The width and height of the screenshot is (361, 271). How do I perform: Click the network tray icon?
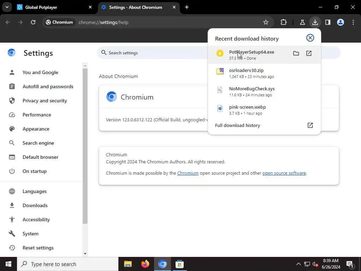[307, 264]
